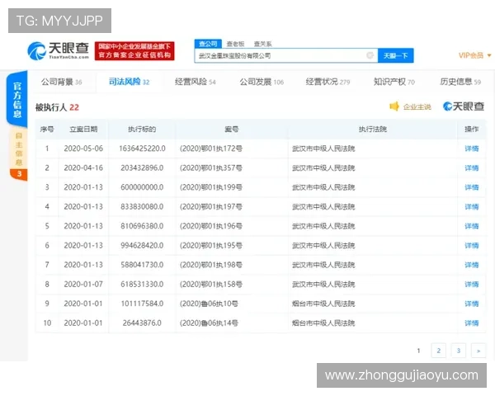Open the VIP会员 dropdown

pyautogui.click(x=474, y=55)
